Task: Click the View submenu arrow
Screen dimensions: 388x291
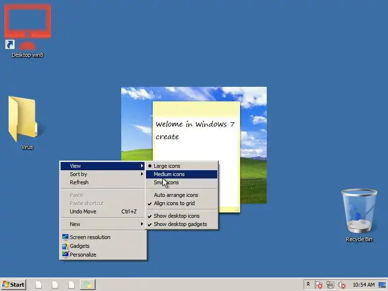Action: 142,166
